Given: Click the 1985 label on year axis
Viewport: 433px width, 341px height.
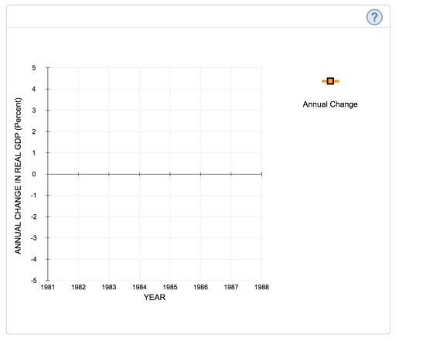Looking at the screenshot, I should click(170, 287).
